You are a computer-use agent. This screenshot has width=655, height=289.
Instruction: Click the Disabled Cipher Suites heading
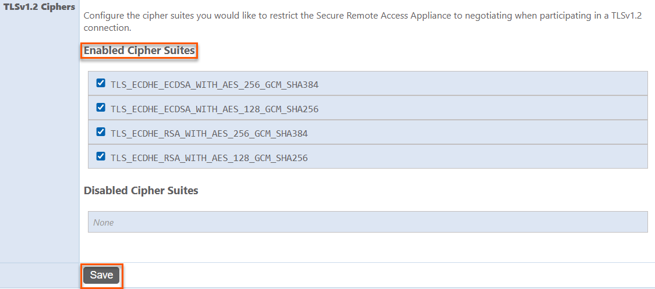pyautogui.click(x=141, y=190)
